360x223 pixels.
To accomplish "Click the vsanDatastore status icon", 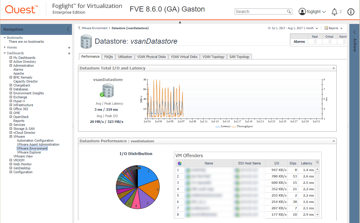I will 107,90.
